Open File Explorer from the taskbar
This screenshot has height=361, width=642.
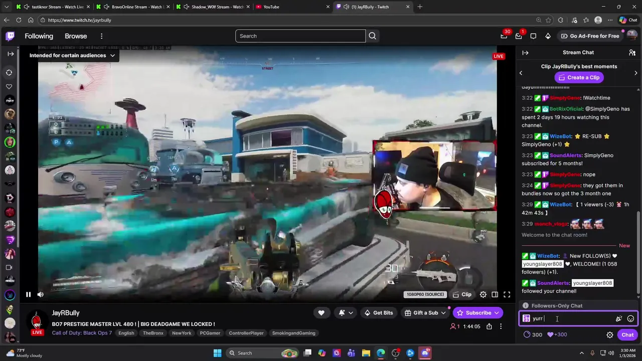point(366,353)
